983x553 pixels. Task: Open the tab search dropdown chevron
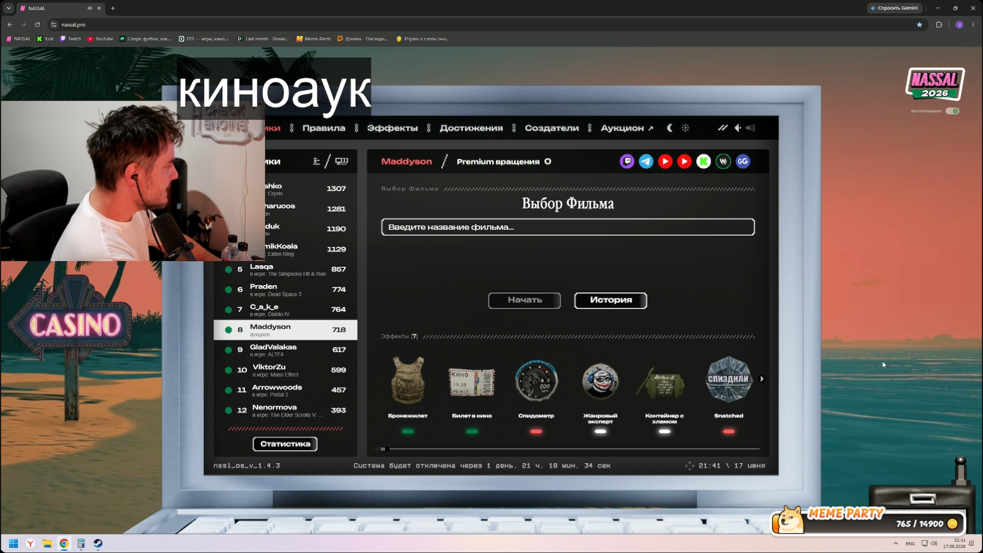point(9,8)
